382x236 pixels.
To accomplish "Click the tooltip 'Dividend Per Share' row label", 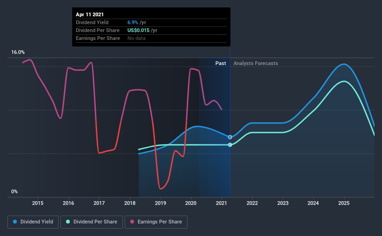I will click(x=98, y=30).
